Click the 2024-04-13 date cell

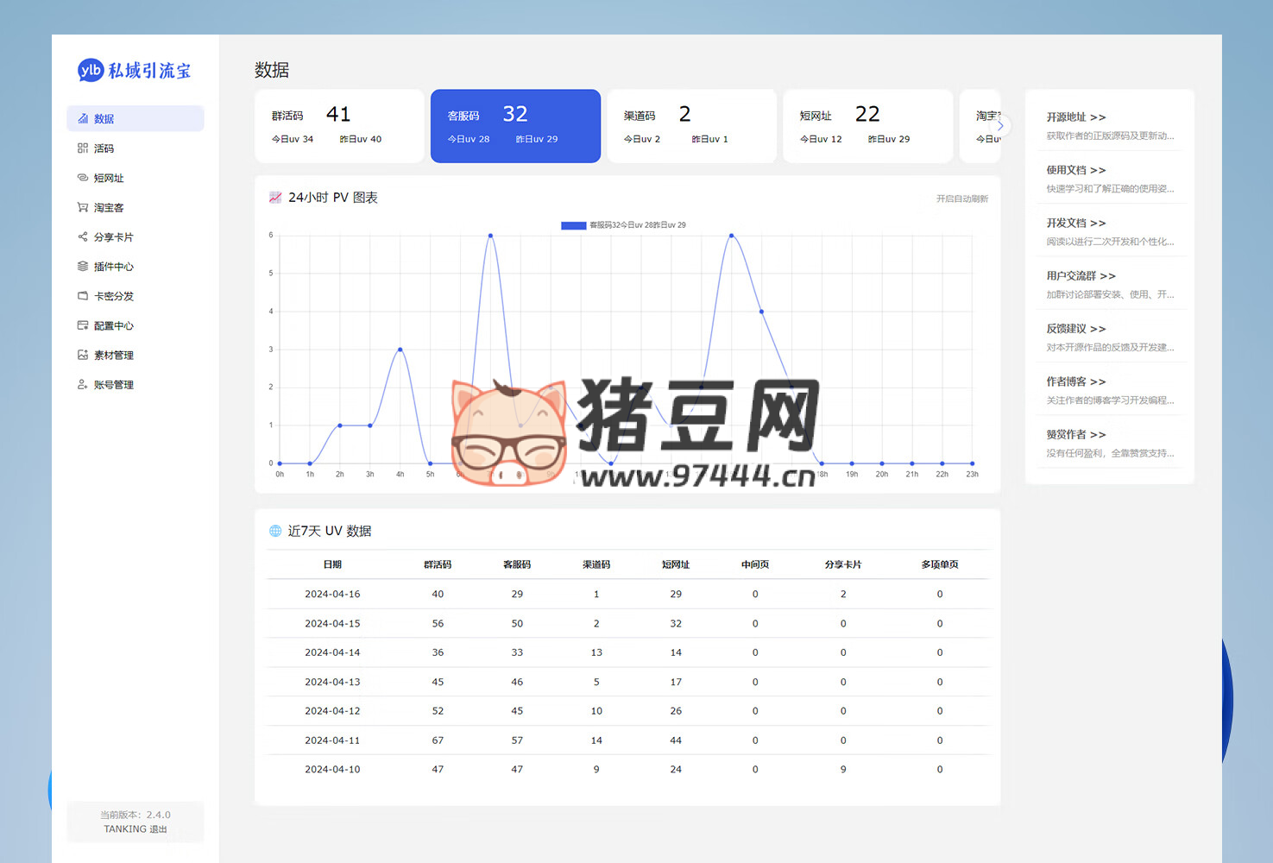pyautogui.click(x=332, y=682)
